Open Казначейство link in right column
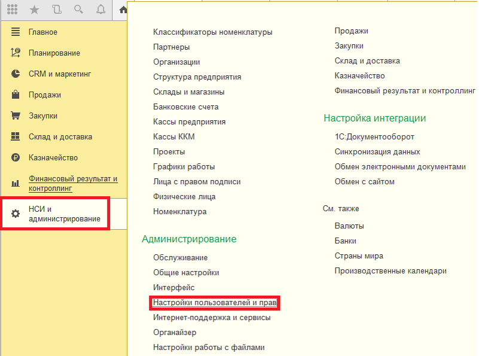The image size is (479, 356). pyautogui.click(x=359, y=76)
